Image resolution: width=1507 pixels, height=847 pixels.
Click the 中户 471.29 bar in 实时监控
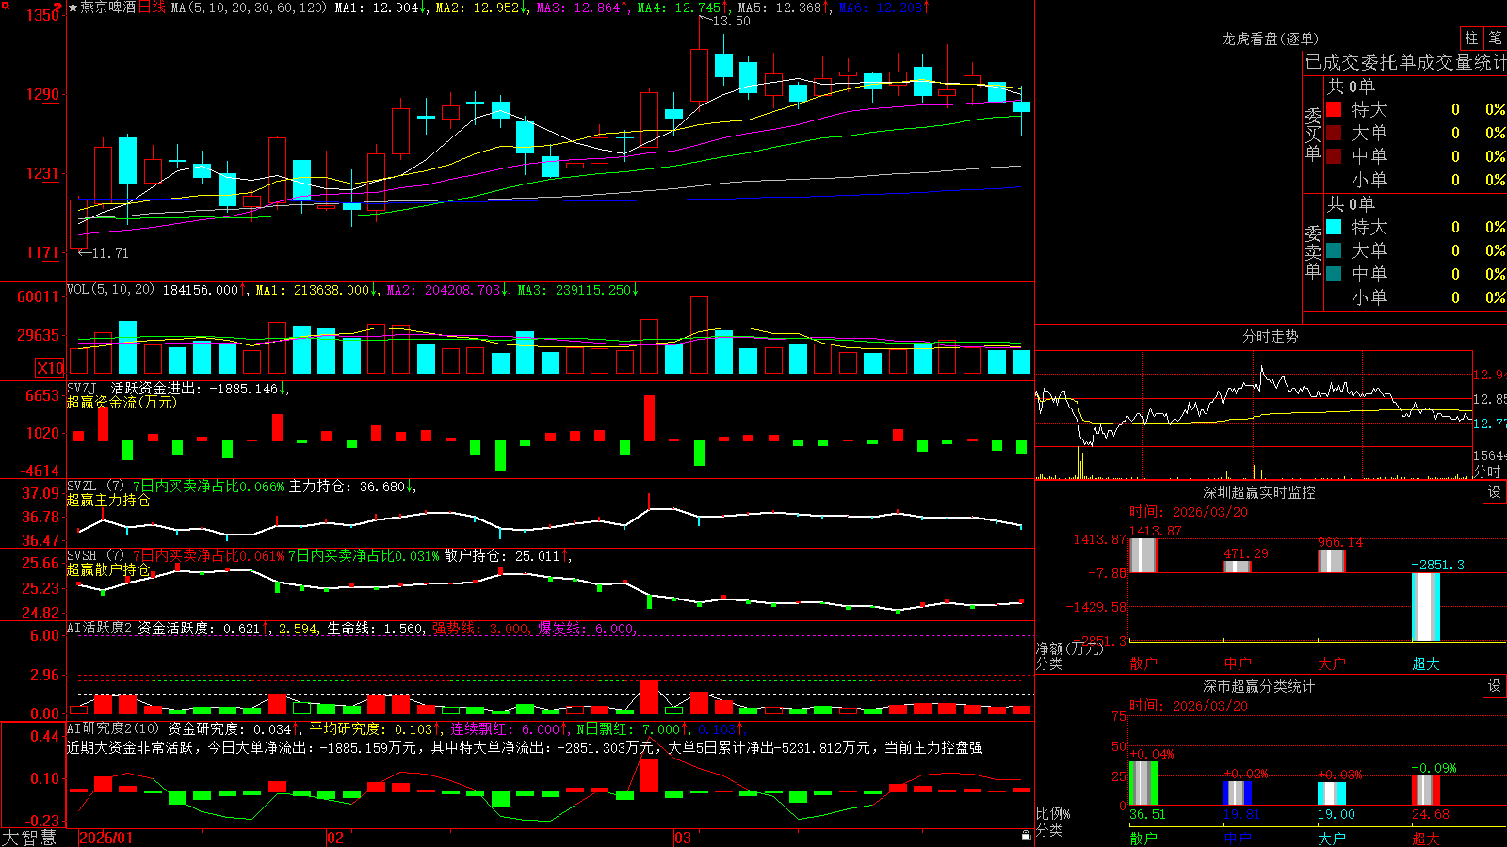[x=1237, y=566]
